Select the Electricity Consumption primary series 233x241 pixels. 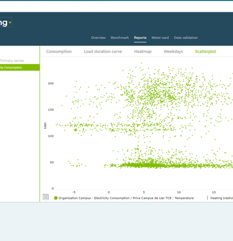tap(19, 67)
